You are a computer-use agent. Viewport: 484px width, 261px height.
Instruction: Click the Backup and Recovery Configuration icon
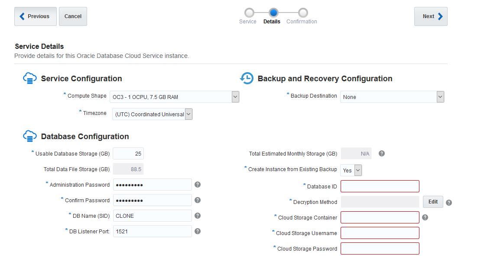pyautogui.click(x=247, y=78)
